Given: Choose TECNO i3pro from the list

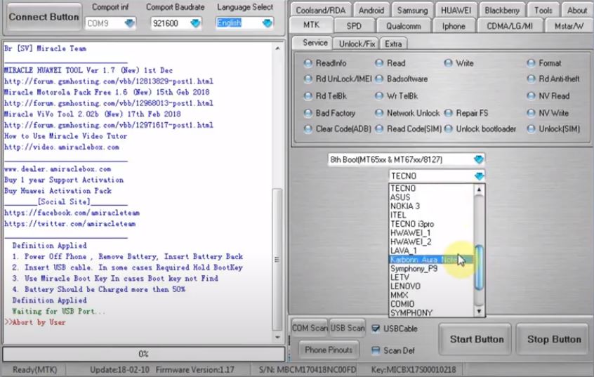Looking at the screenshot, I should [432, 224].
